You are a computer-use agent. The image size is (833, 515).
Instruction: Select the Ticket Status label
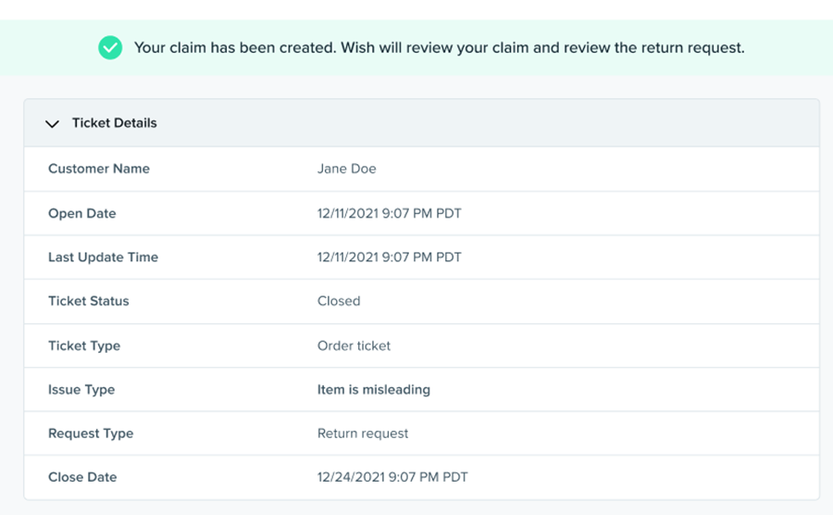pyautogui.click(x=88, y=301)
